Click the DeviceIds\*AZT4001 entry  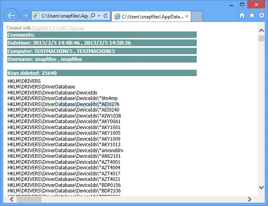coord(64,162)
